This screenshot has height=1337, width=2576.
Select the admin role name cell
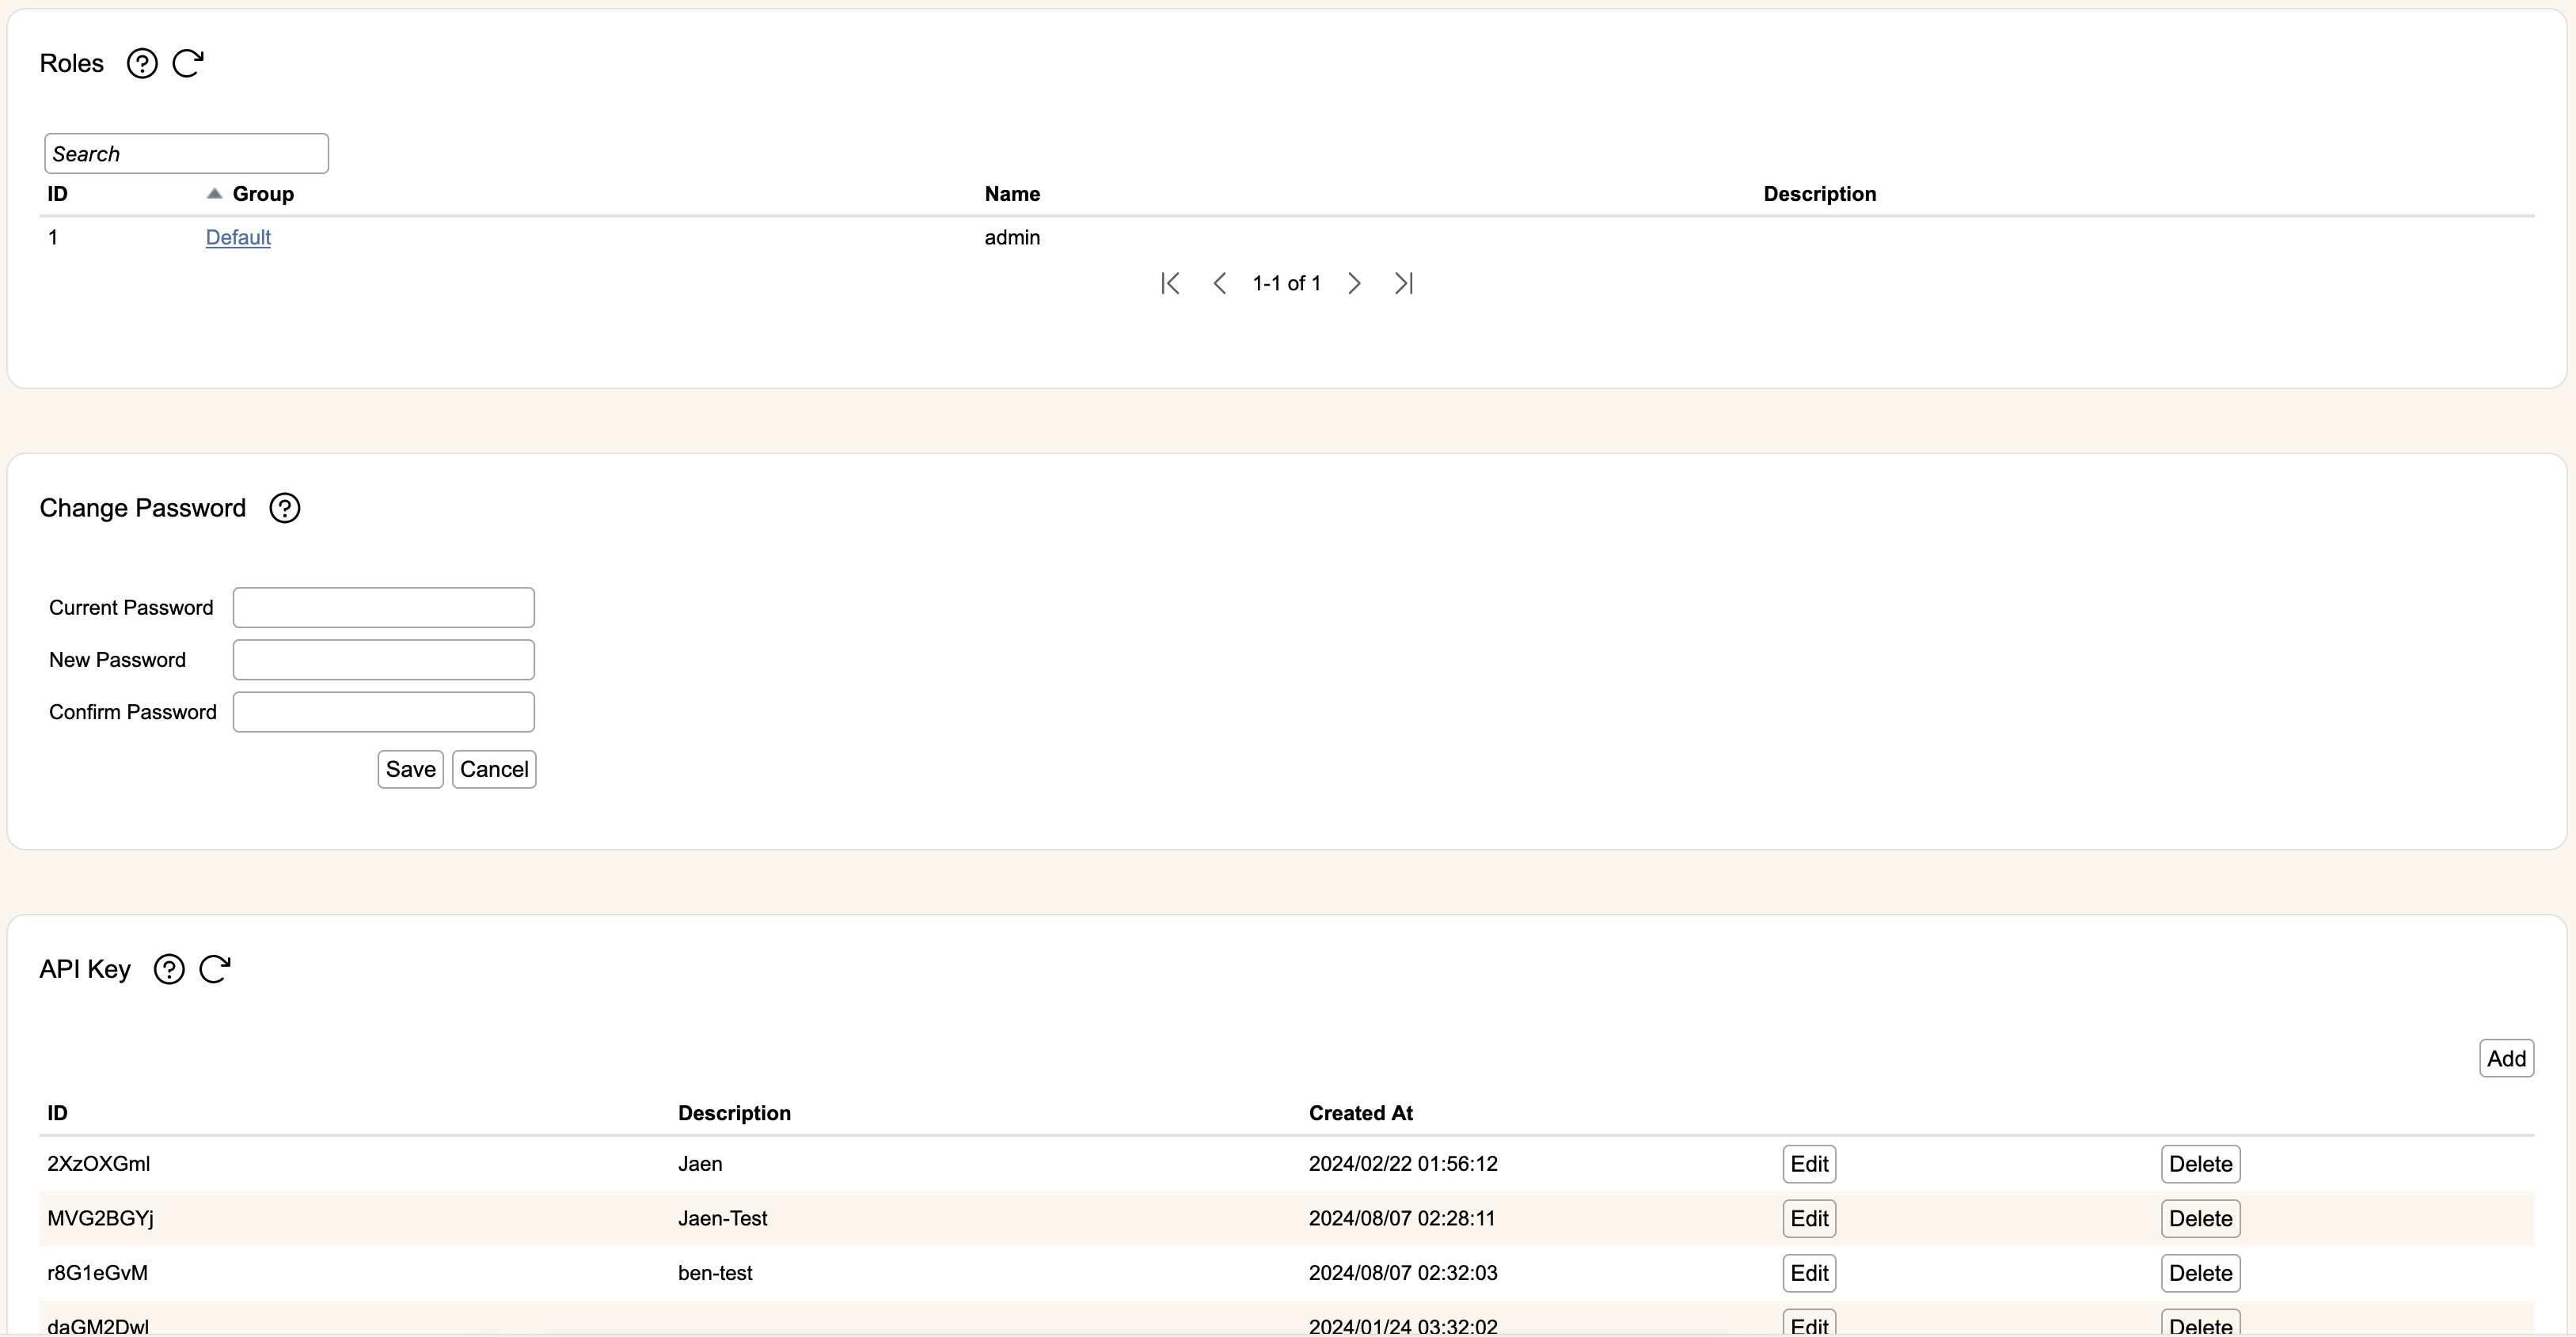click(x=1012, y=238)
